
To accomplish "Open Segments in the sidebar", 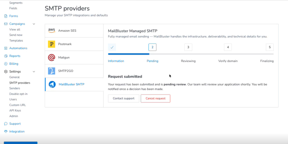I will tap(16, 3).
